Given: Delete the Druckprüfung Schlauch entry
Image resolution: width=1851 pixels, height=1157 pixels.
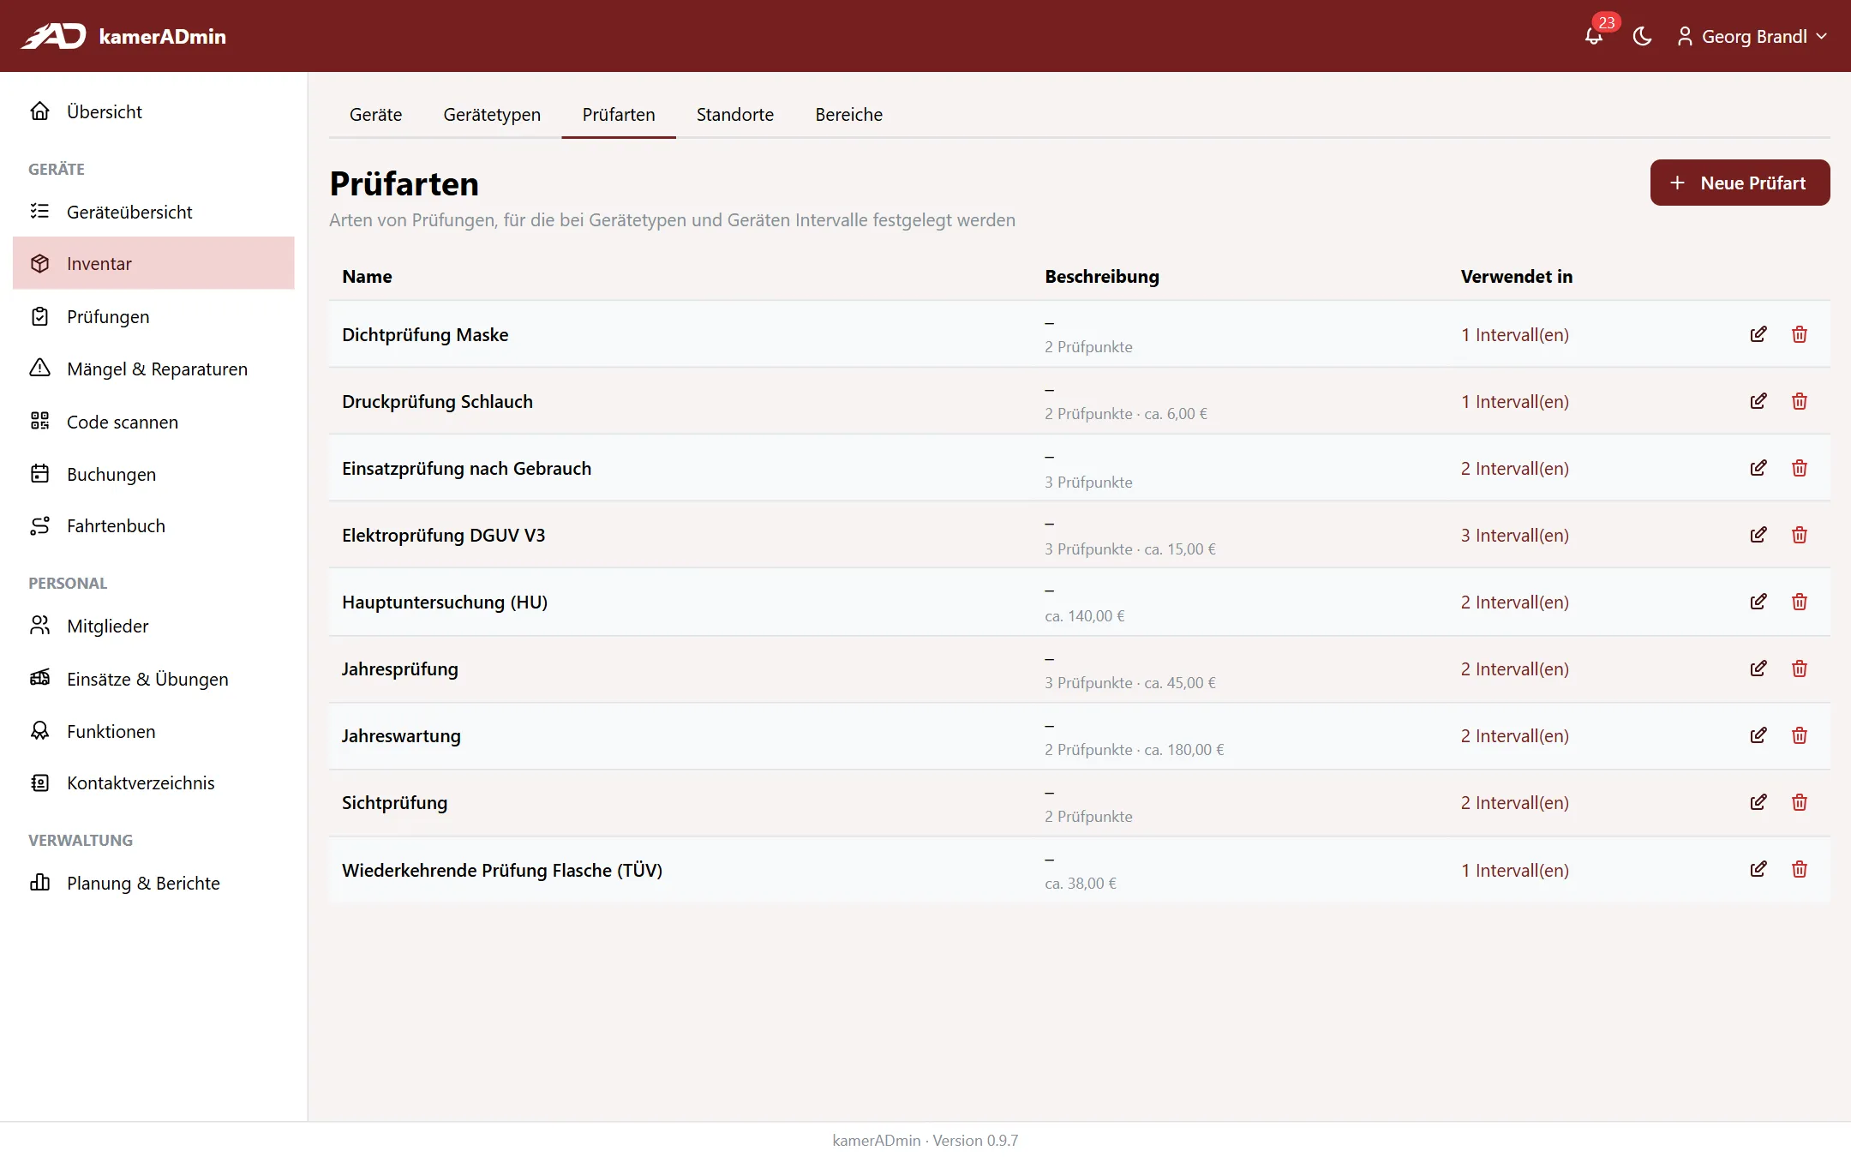Looking at the screenshot, I should [1800, 401].
